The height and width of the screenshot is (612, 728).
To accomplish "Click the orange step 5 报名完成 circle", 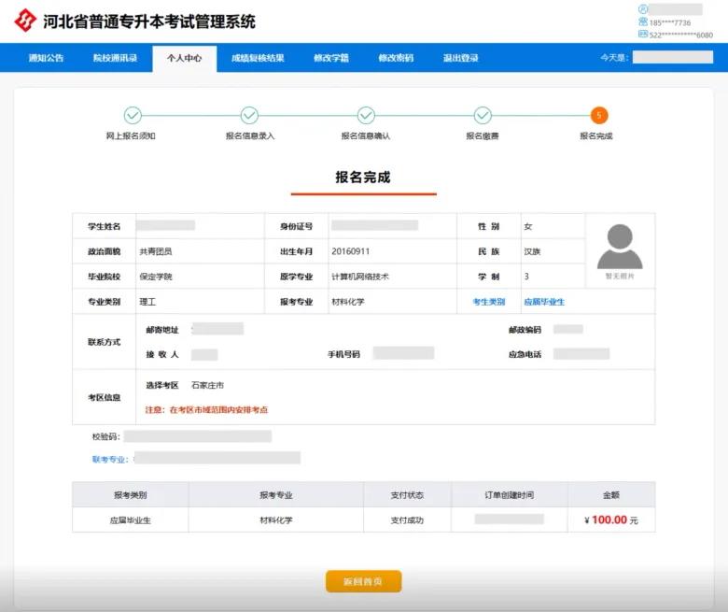I will [599, 115].
